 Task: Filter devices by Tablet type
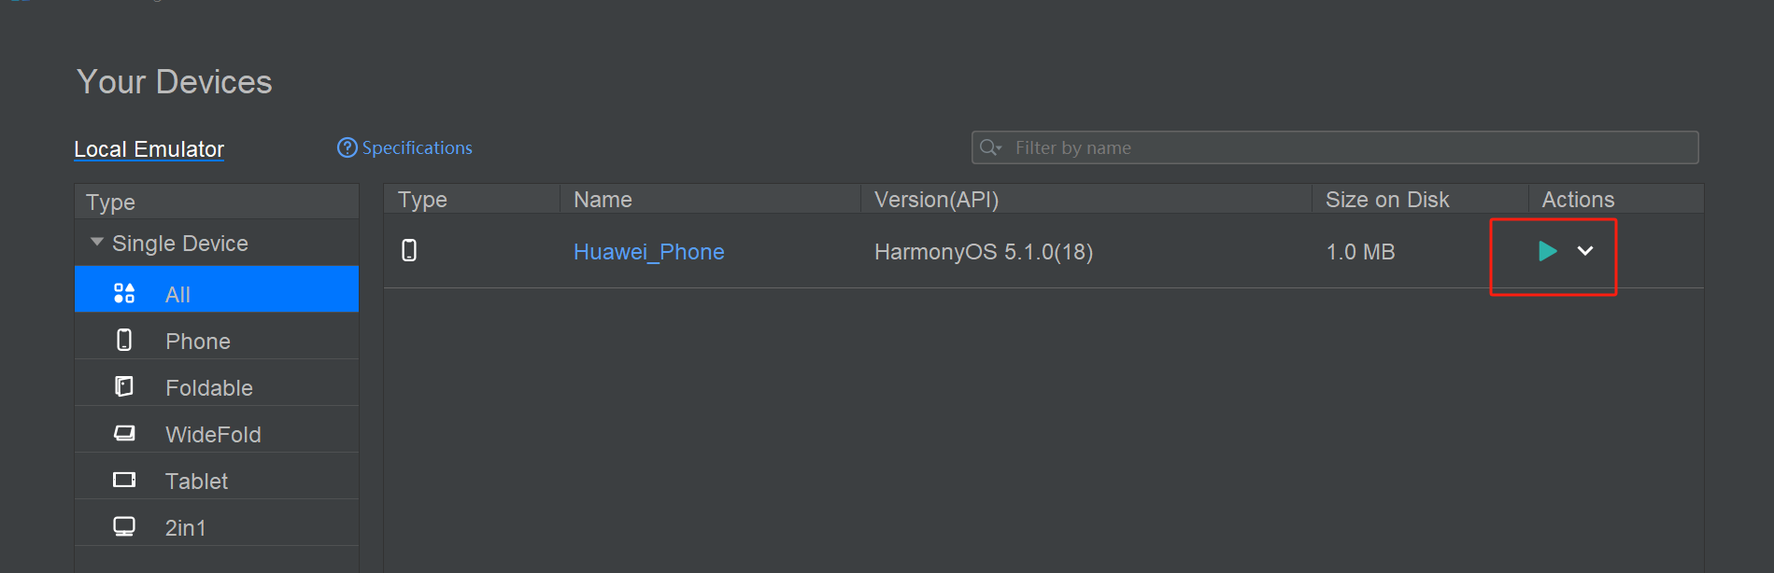[196, 481]
